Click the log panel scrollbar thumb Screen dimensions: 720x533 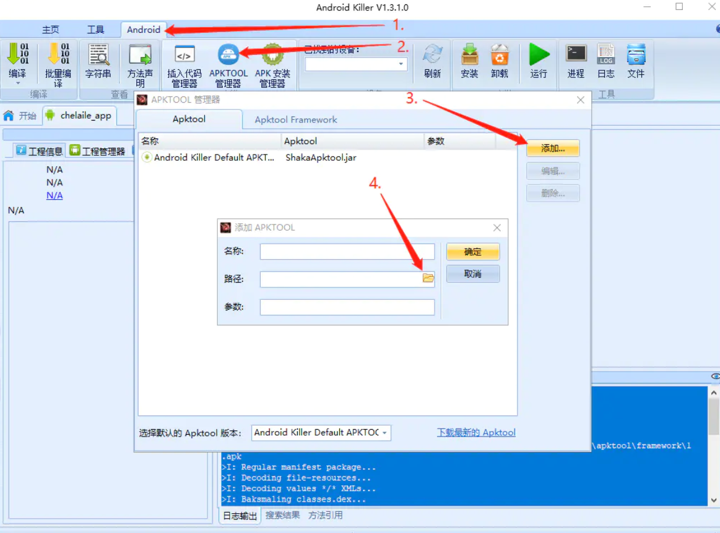714,417
